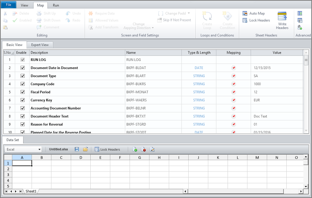Image resolution: width=312 pixels, height=198 pixels.
Task: Click the add sheet green plus icon
Action: tap(135, 150)
